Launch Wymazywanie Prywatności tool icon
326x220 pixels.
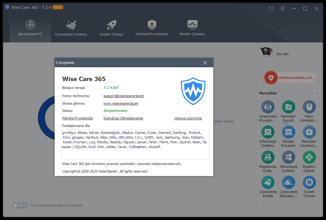268,107
